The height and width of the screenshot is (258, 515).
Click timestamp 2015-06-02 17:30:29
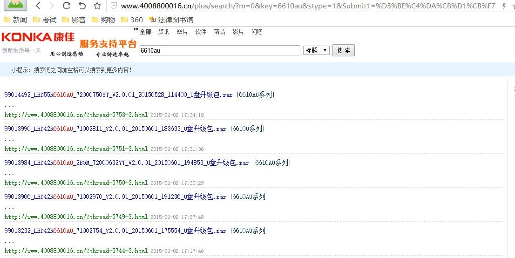pos(177,183)
